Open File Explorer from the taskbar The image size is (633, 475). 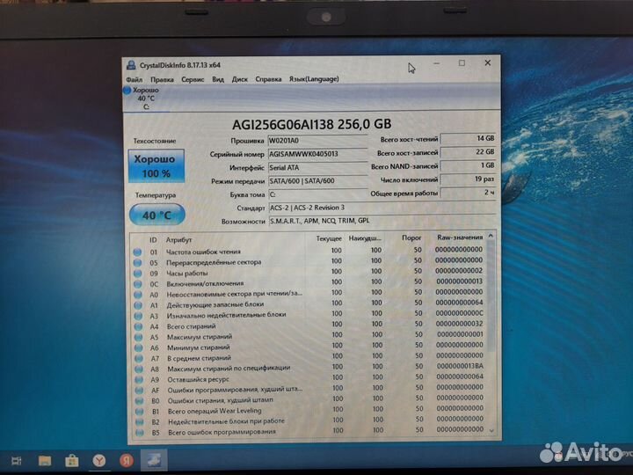click(45, 460)
